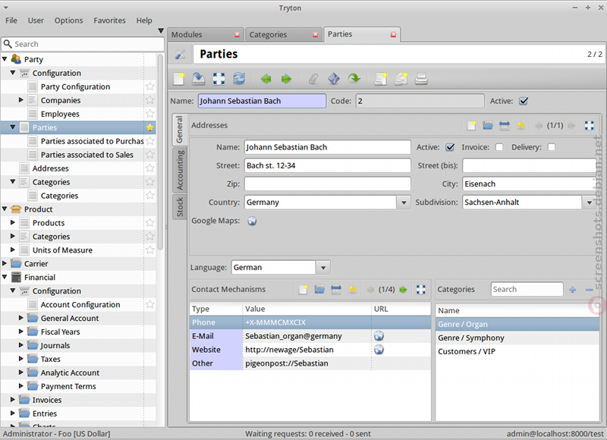Open Units of Measure in the tree
This screenshot has width=607, height=440.
pos(62,250)
